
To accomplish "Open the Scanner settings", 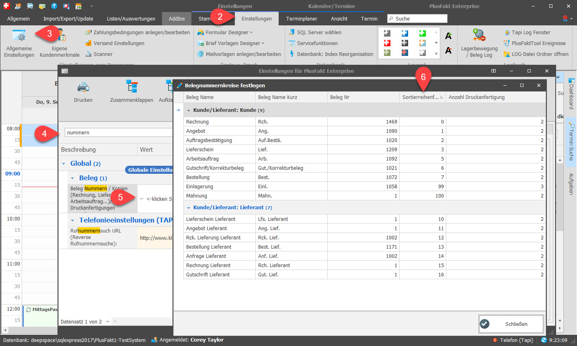I will (x=99, y=54).
